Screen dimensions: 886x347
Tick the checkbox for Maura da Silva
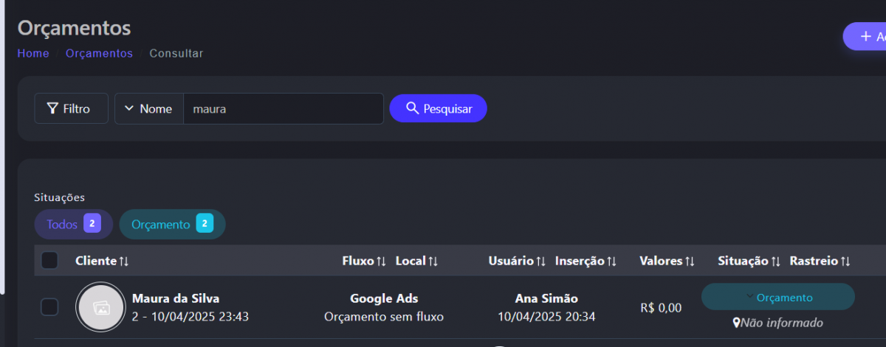pyautogui.click(x=49, y=307)
